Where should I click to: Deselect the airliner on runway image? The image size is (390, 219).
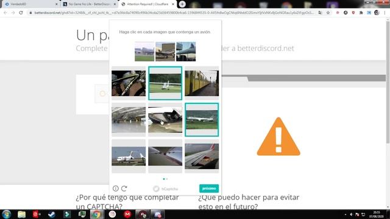point(202,120)
